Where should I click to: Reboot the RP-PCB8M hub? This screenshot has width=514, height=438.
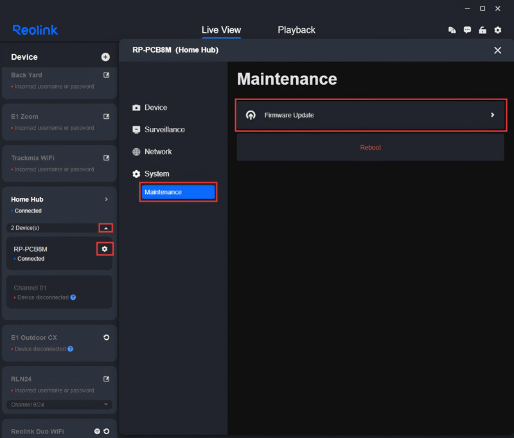tap(371, 147)
